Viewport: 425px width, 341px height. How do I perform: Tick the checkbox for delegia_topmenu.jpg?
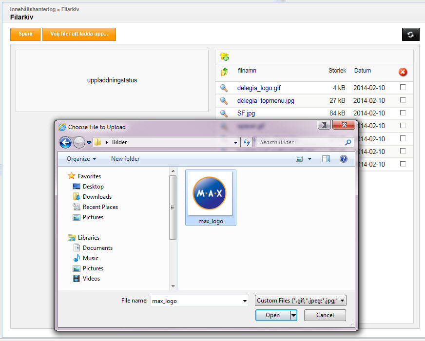point(403,100)
